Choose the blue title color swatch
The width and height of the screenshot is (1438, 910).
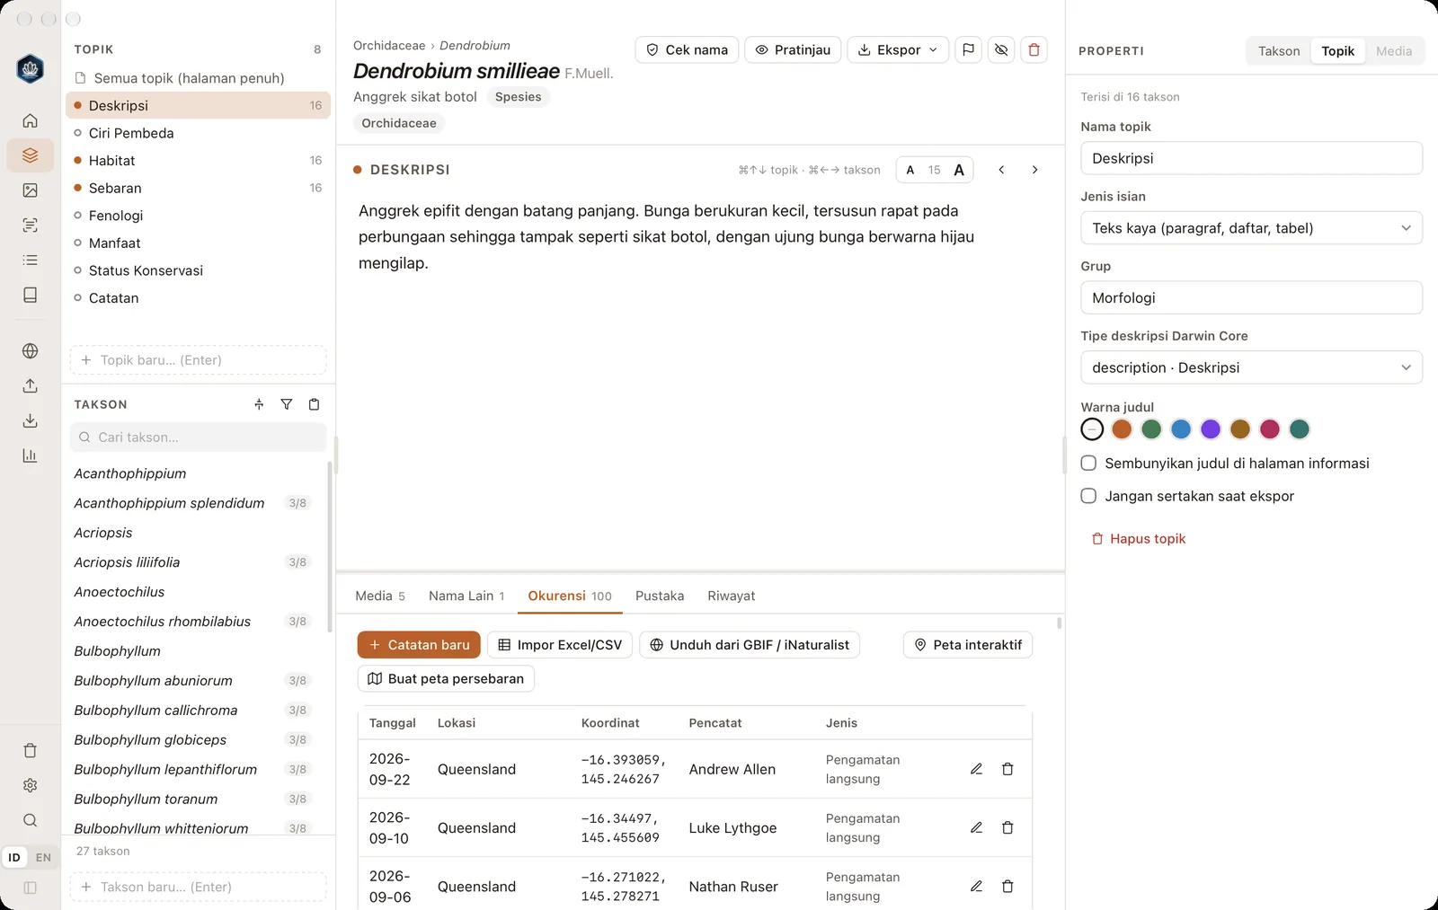(x=1181, y=429)
